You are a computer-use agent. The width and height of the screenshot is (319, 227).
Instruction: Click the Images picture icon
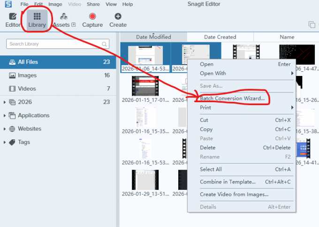click(12, 76)
